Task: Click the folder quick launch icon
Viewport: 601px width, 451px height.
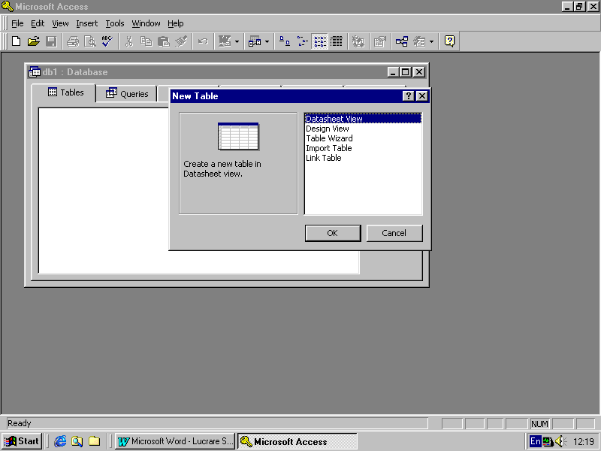Action: click(95, 441)
